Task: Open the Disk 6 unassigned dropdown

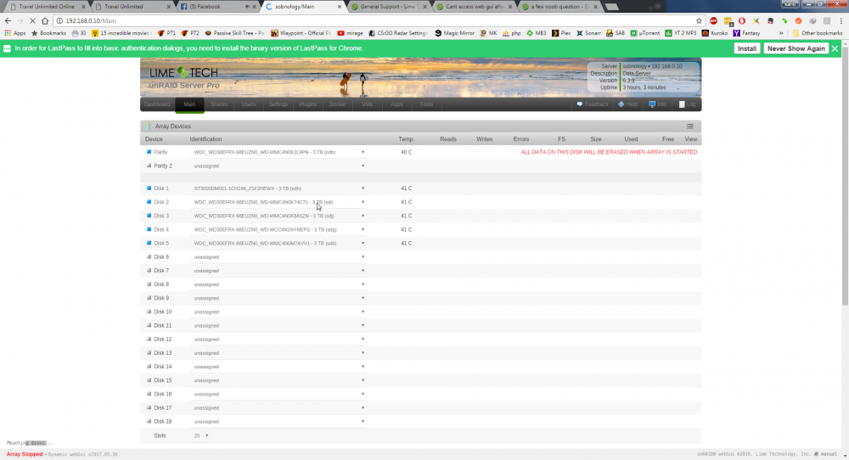Action: [x=278, y=256]
